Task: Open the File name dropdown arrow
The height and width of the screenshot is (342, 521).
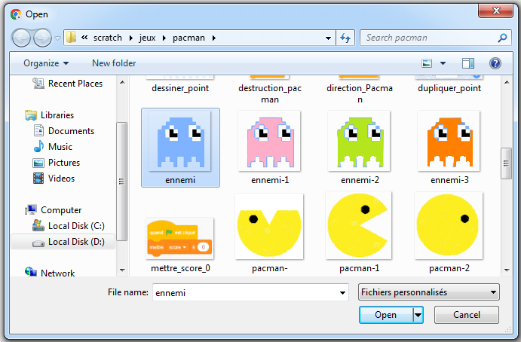Action: (342, 293)
